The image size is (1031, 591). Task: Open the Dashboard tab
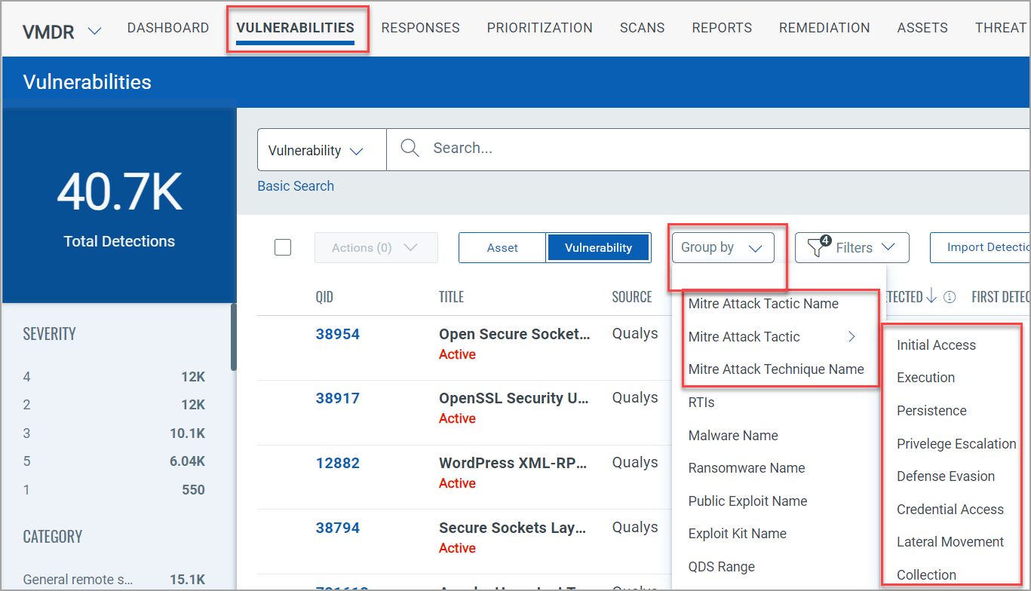168,28
